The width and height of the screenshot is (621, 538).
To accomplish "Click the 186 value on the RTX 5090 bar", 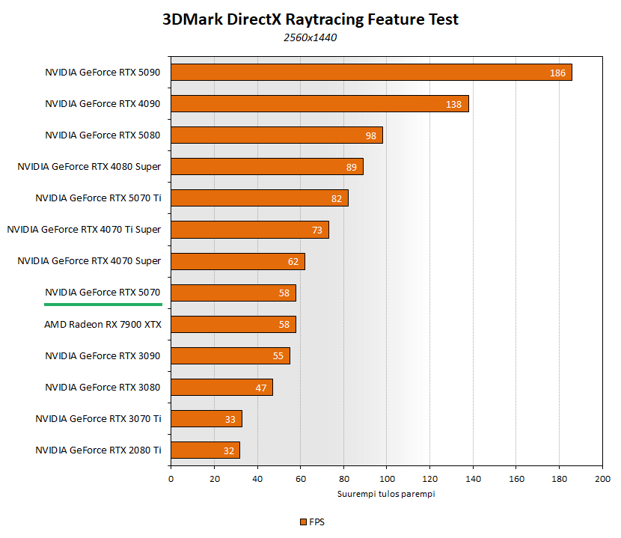I will pyautogui.click(x=557, y=73).
